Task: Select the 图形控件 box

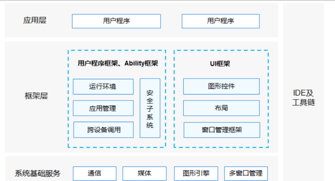Action: point(221,86)
